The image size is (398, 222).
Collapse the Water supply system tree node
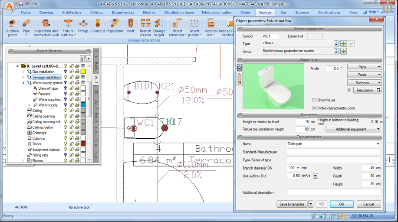[x=23, y=83]
